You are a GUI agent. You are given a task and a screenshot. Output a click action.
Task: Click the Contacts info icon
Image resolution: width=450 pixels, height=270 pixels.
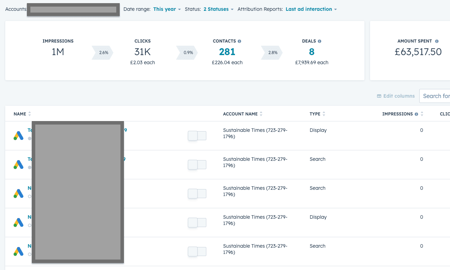tap(239, 41)
